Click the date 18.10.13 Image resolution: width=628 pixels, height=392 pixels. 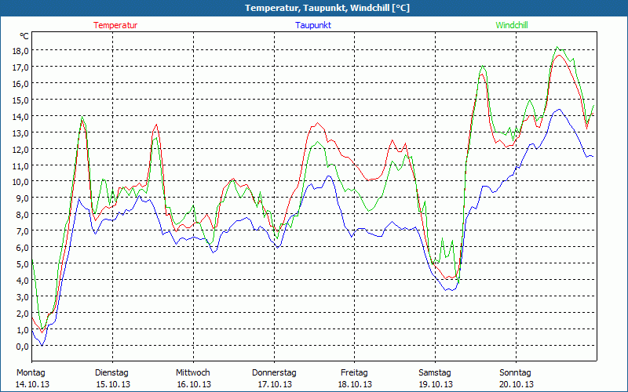pos(355,384)
